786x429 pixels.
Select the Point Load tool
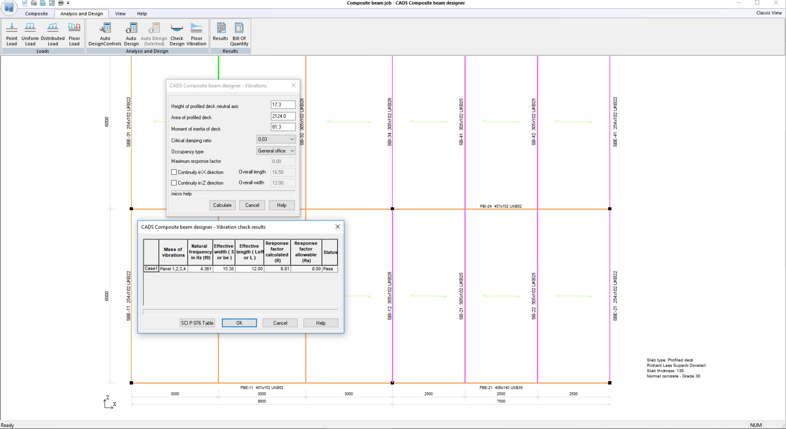11,34
